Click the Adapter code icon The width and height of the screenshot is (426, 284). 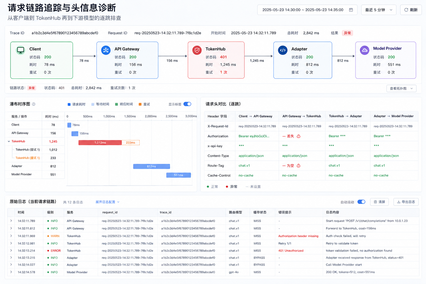(283, 50)
